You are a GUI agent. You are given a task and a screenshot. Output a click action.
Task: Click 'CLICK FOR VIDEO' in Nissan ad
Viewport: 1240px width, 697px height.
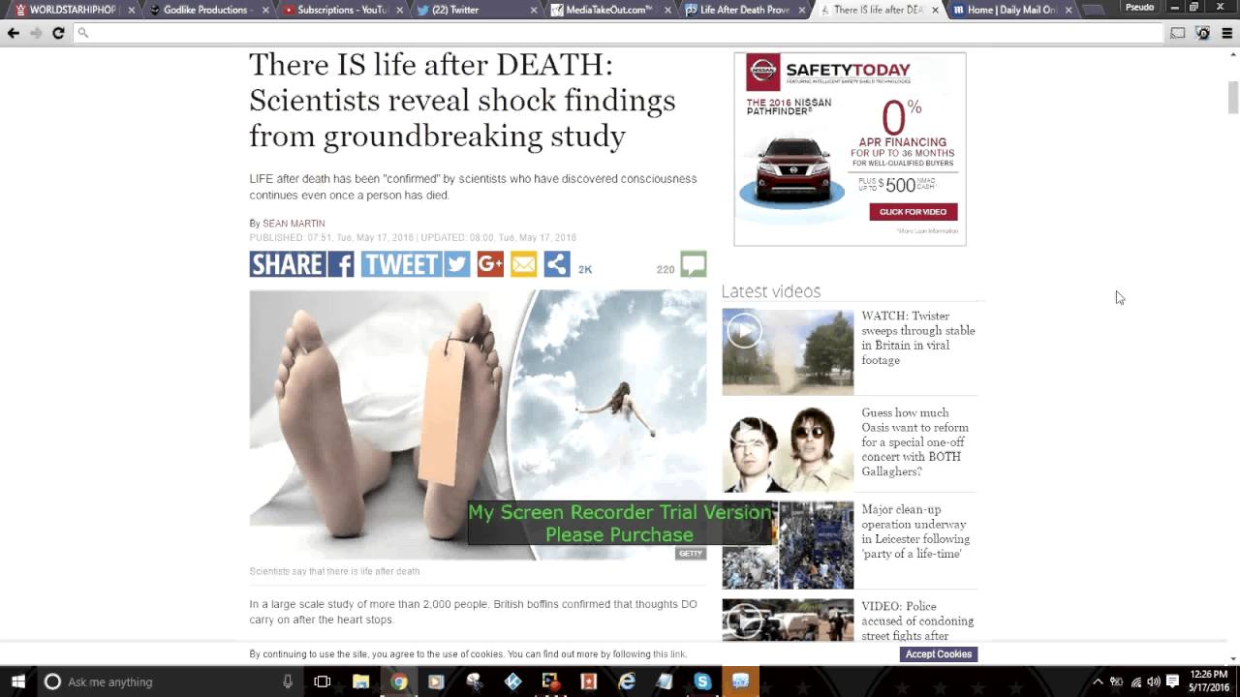coord(913,212)
